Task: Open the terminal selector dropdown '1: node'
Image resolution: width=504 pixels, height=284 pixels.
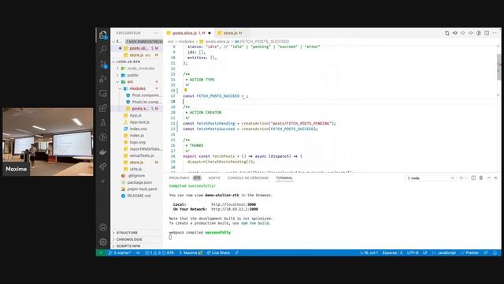Action: click(x=431, y=178)
